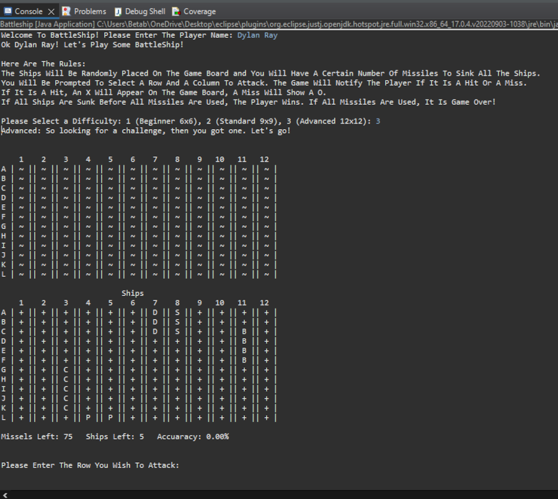The height and width of the screenshot is (499, 558).
Task: Click the Debug Shell 'J' icon
Action: pos(117,11)
